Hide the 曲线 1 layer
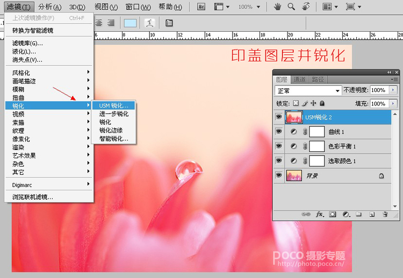The width and height of the screenshot is (403, 278). click(279, 131)
